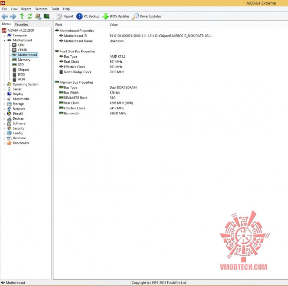Click the Report toolbar button

65,16
